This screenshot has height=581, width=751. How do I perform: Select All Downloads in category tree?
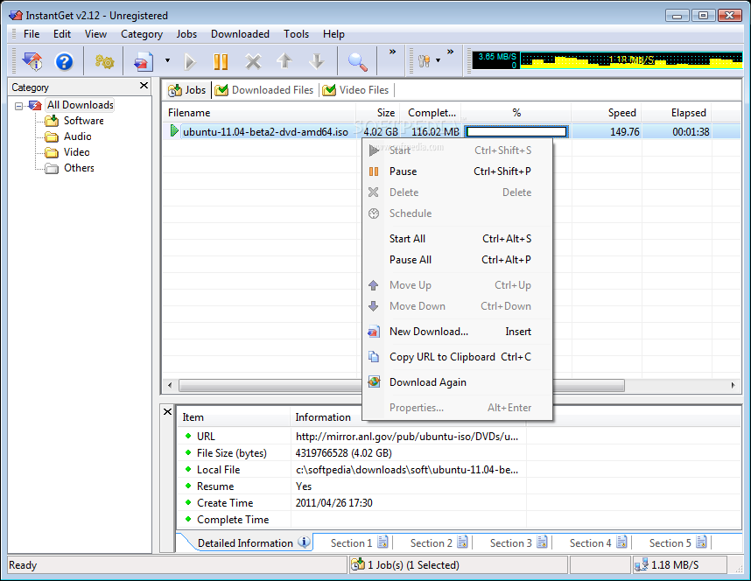point(80,105)
